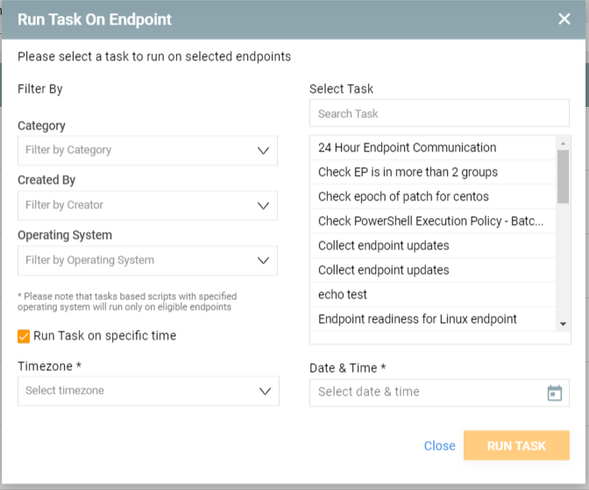
Task: Choose Check EP is in more than 2 groups
Action: pos(433,172)
